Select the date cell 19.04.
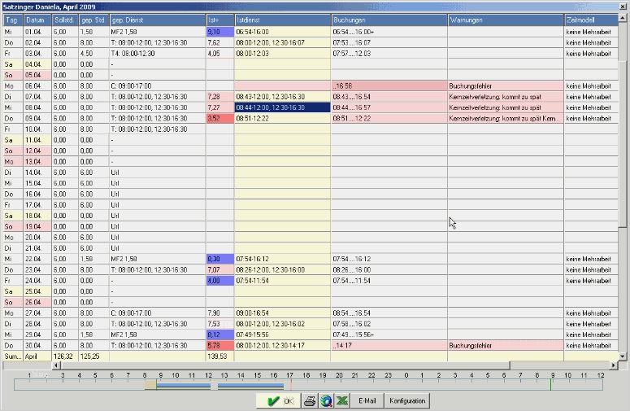Image resolution: width=630 pixels, height=411 pixels. [37, 226]
